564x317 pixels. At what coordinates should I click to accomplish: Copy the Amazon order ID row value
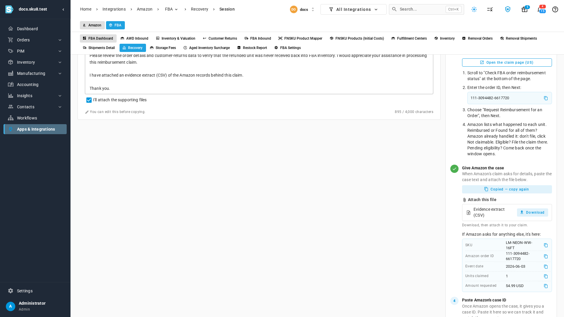pyautogui.click(x=546, y=257)
